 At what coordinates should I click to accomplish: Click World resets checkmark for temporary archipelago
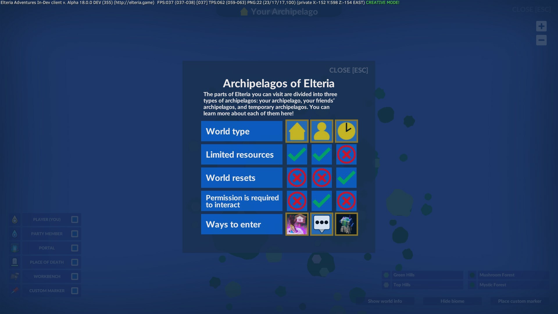tap(346, 178)
